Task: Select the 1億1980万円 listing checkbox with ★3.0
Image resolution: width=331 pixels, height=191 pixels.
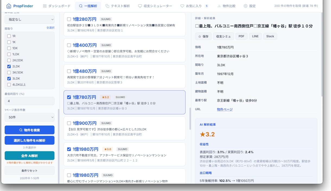Action: tap(69, 149)
